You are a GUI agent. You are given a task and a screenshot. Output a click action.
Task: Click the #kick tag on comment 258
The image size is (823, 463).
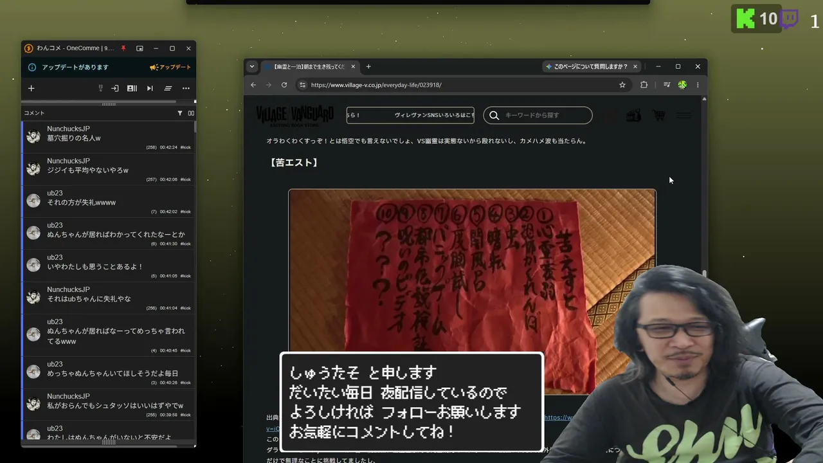tap(185, 147)
